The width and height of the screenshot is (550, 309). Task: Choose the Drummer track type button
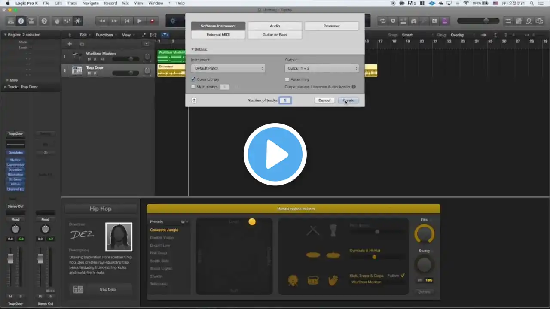[x=331, y=26]
